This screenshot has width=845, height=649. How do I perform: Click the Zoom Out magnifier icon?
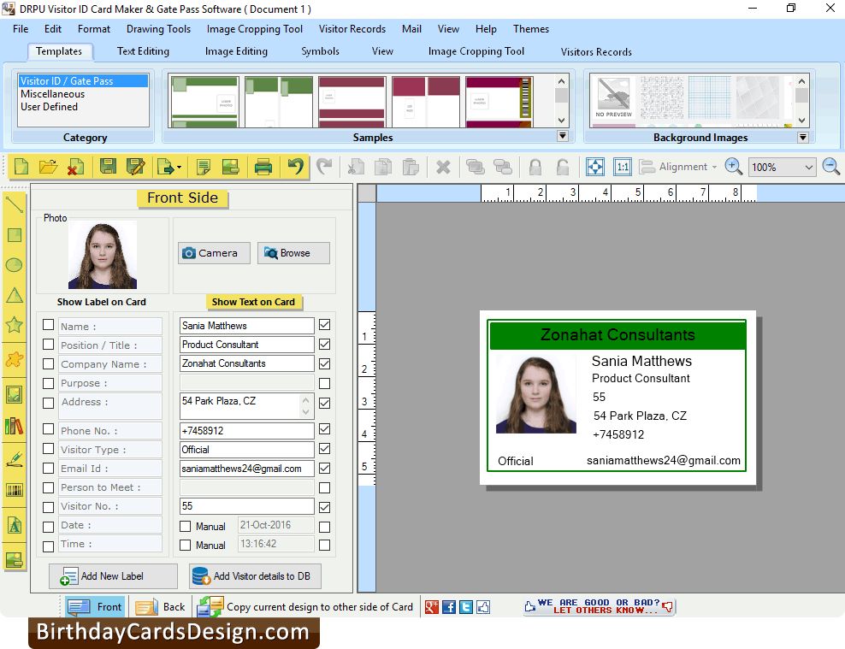(x=831, y=167)
